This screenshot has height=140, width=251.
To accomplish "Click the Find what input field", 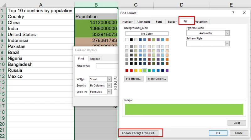I will [107, 66].
